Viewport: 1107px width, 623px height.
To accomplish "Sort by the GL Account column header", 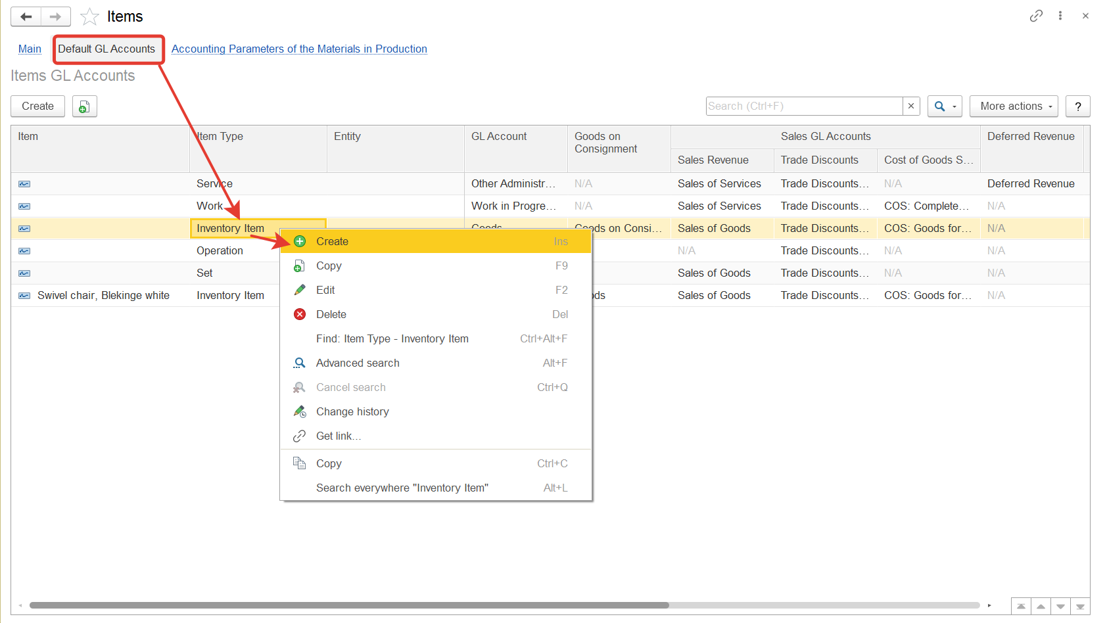I will 515,149.
